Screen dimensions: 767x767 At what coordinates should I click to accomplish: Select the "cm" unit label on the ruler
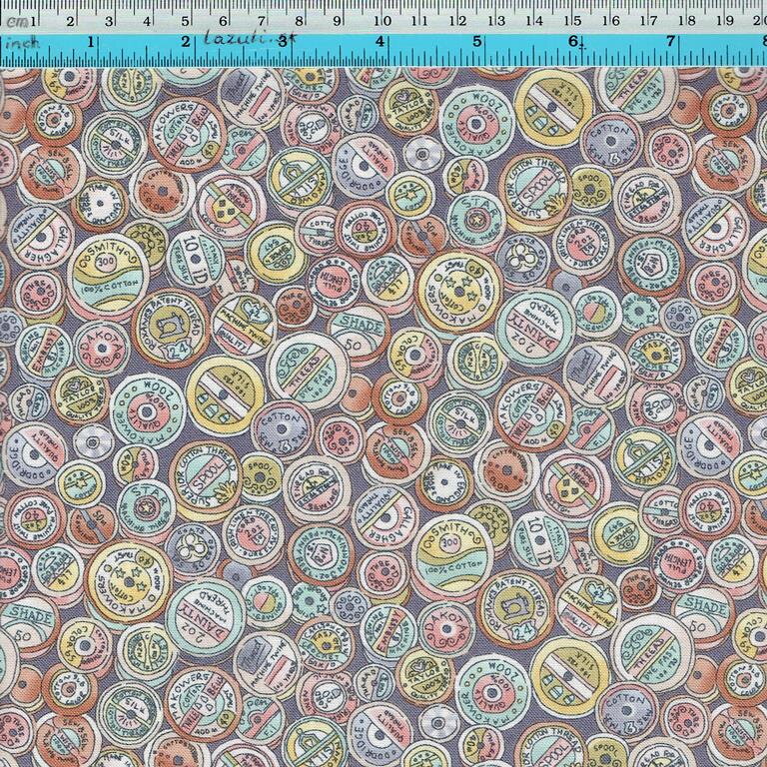point(11,20)
